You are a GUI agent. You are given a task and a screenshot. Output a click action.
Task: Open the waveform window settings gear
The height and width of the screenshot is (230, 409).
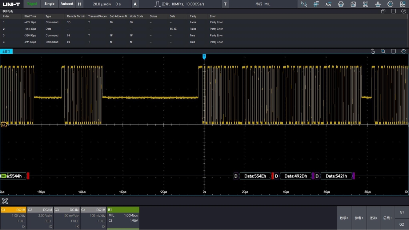[x=404, y=51]
